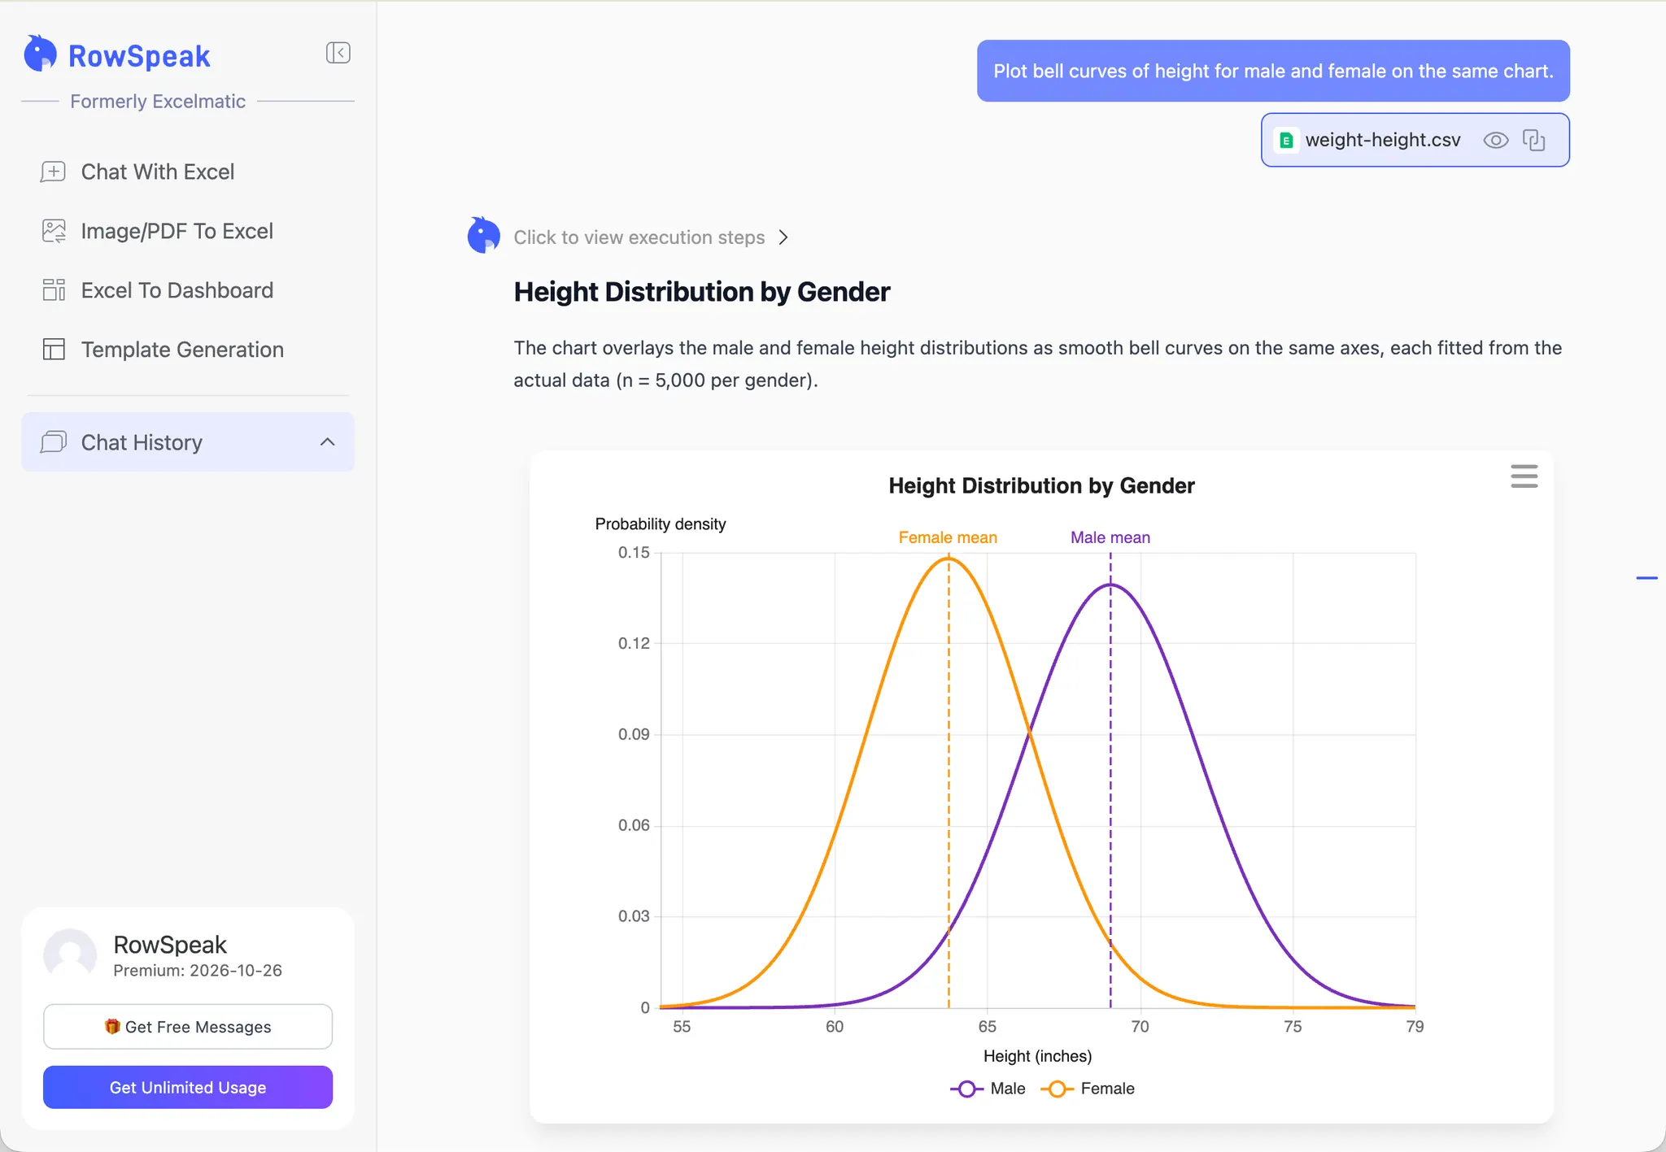Click the Excel To Dashboard icon

pos(54,290)
